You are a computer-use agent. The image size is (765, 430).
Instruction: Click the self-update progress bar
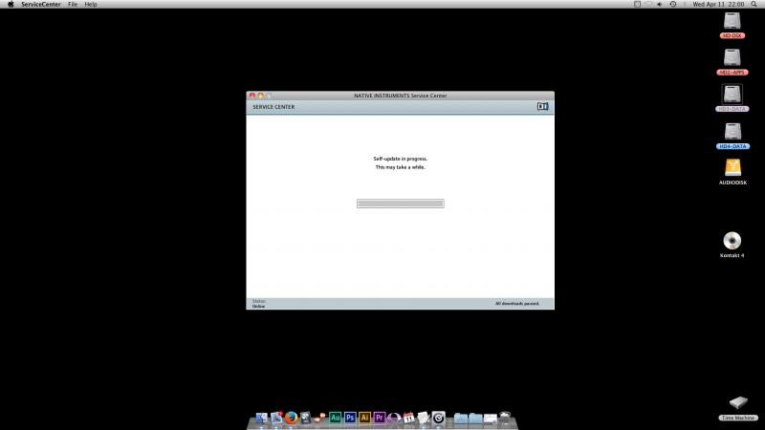(x=400, y=204)
